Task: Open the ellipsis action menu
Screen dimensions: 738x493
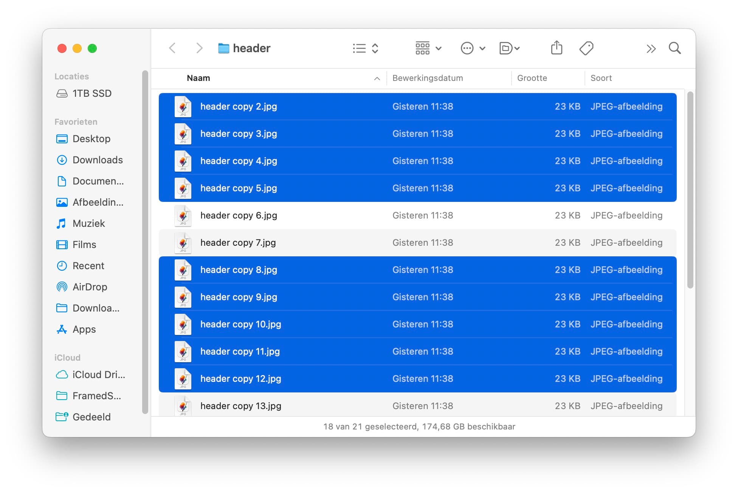Action: [x=473, y=48]
